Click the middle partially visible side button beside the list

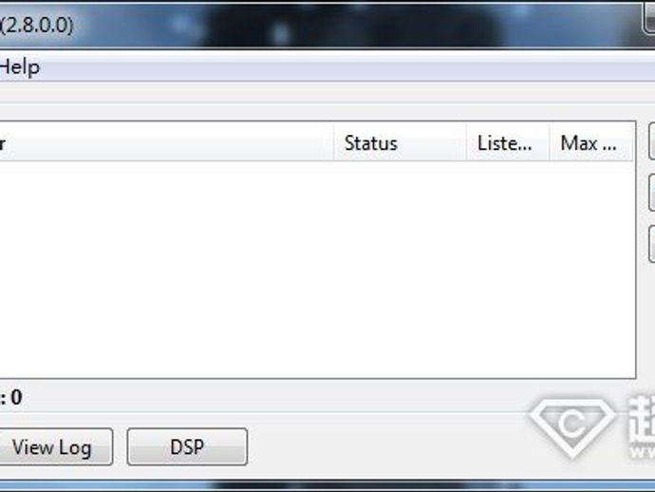652,193
